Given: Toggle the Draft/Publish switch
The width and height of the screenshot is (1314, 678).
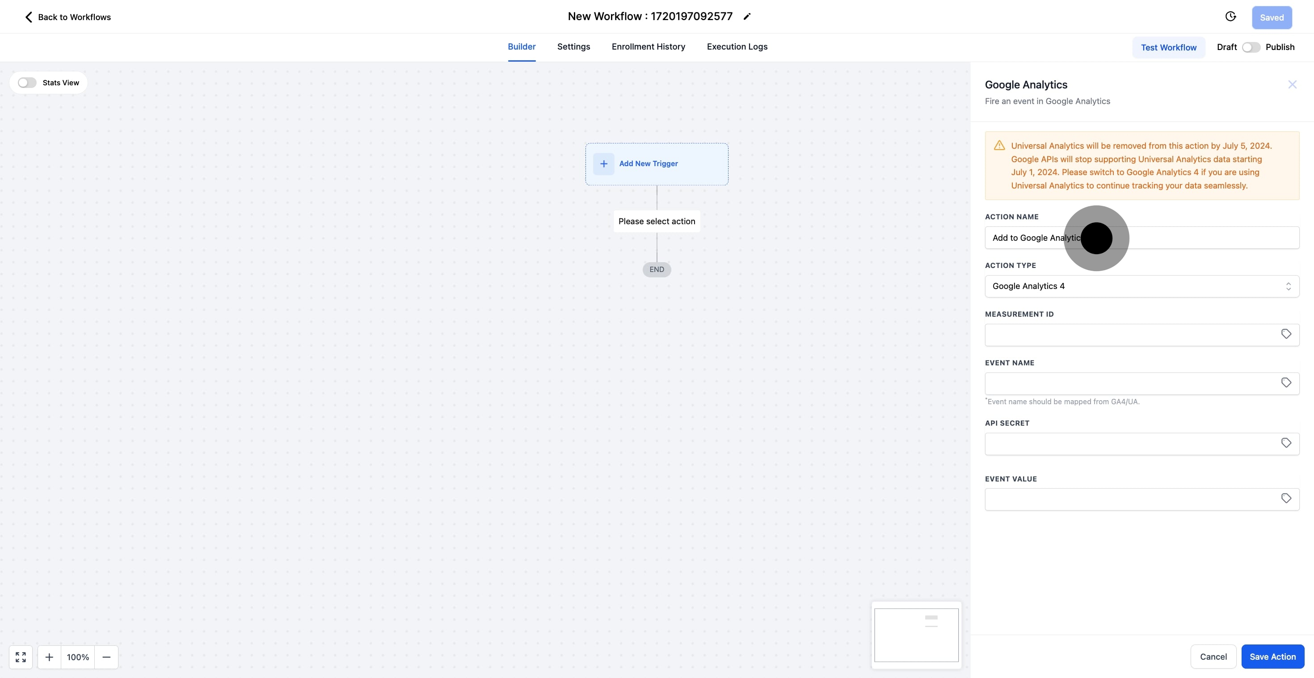Looking at the screenshot, I should (1251, 47).
